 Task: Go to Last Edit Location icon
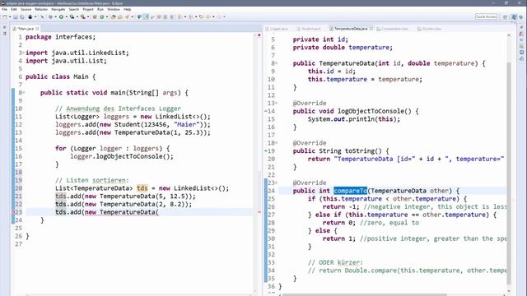tap(201, 16)
